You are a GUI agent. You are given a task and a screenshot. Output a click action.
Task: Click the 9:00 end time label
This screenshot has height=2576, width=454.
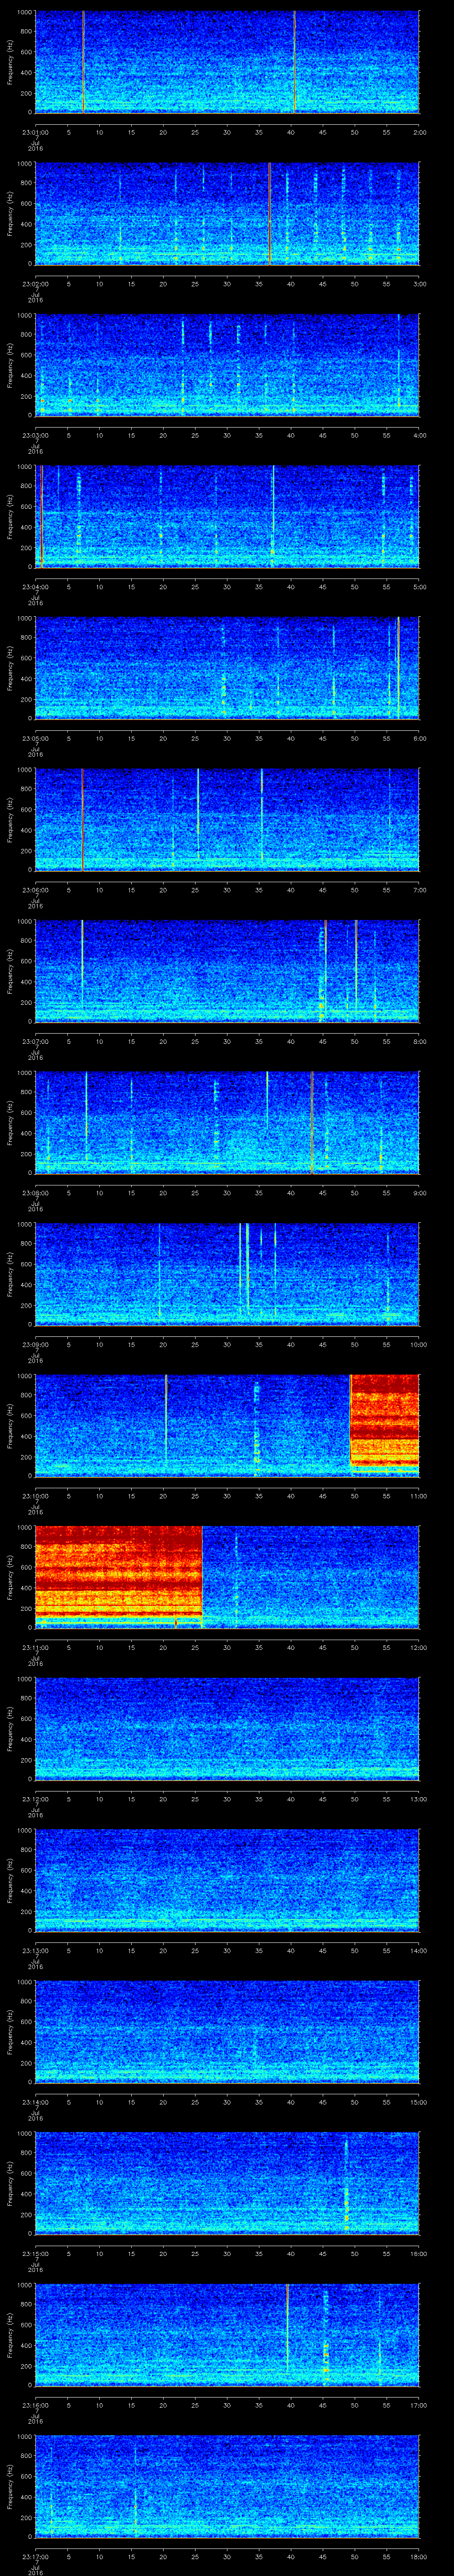419,1193
